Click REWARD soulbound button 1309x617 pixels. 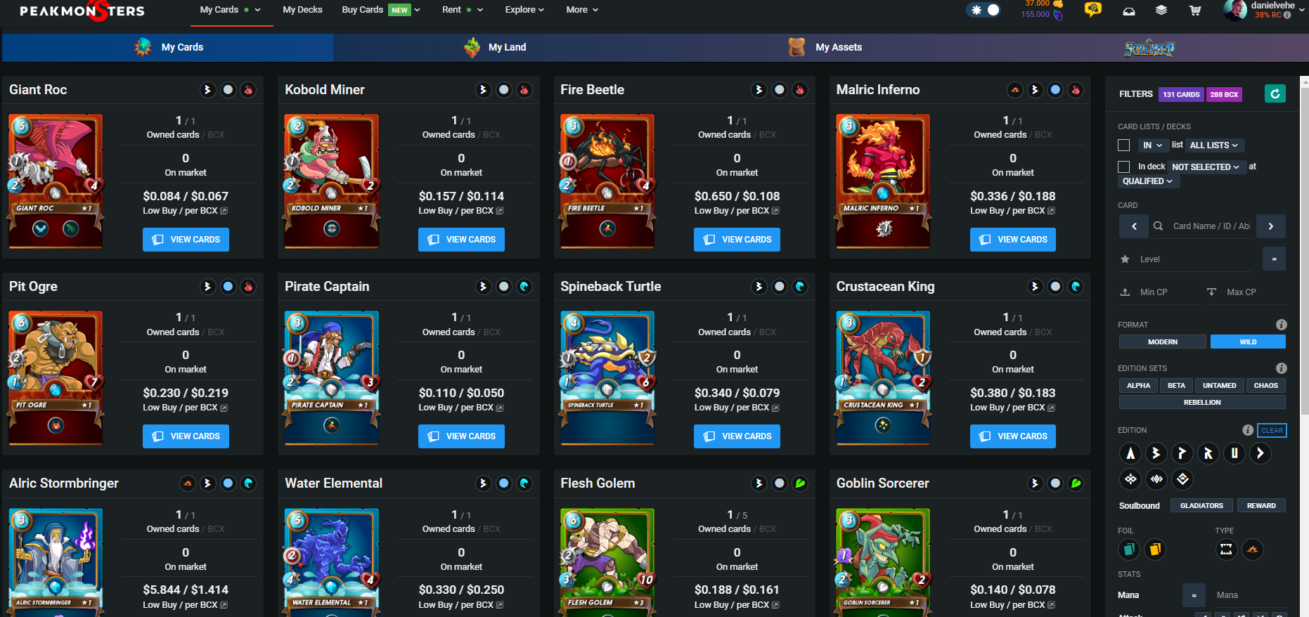(1261, 505)
